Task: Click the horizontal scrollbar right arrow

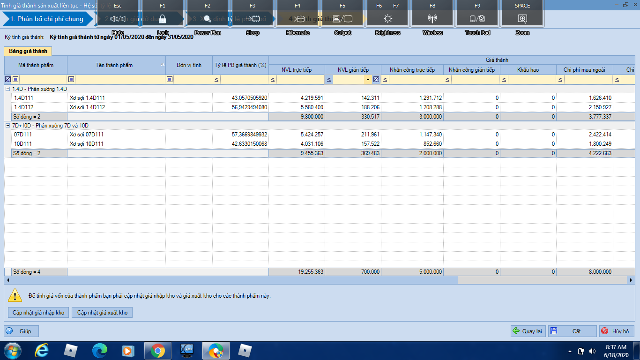Action: (631, 280)
